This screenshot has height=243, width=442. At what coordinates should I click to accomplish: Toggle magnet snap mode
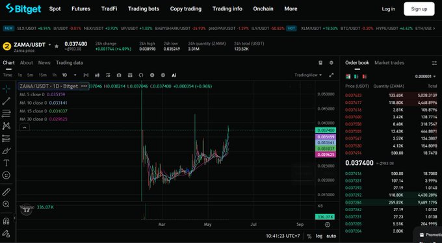[6, 222]
